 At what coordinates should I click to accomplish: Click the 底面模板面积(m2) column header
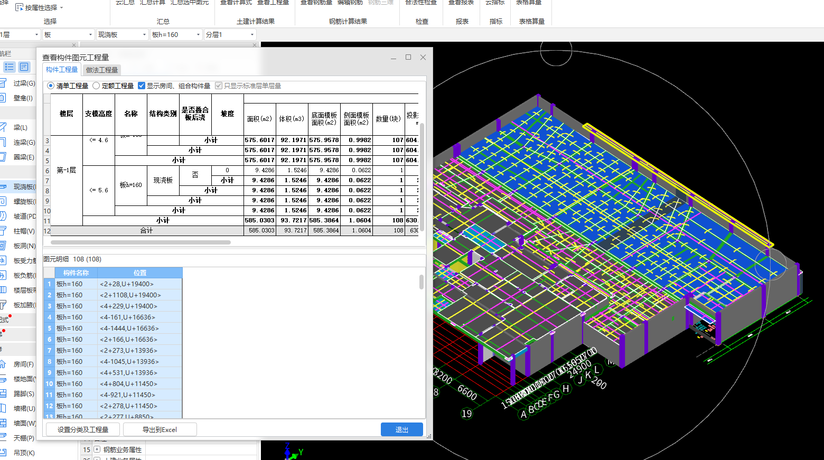324,119
